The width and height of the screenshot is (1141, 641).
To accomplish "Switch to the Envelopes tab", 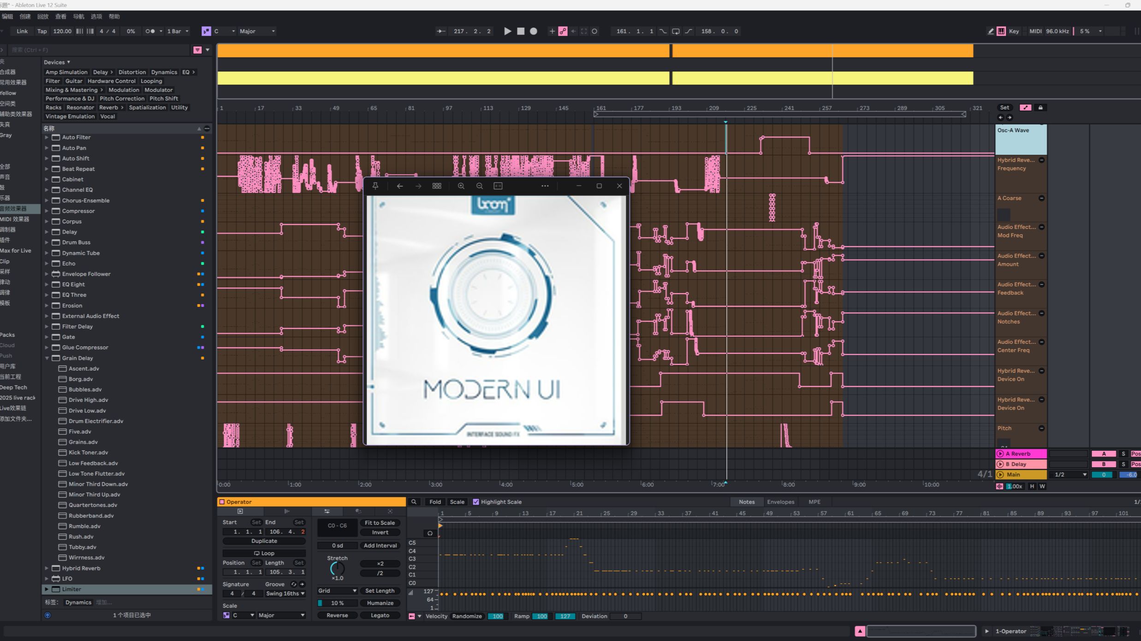I will point(780,502).
